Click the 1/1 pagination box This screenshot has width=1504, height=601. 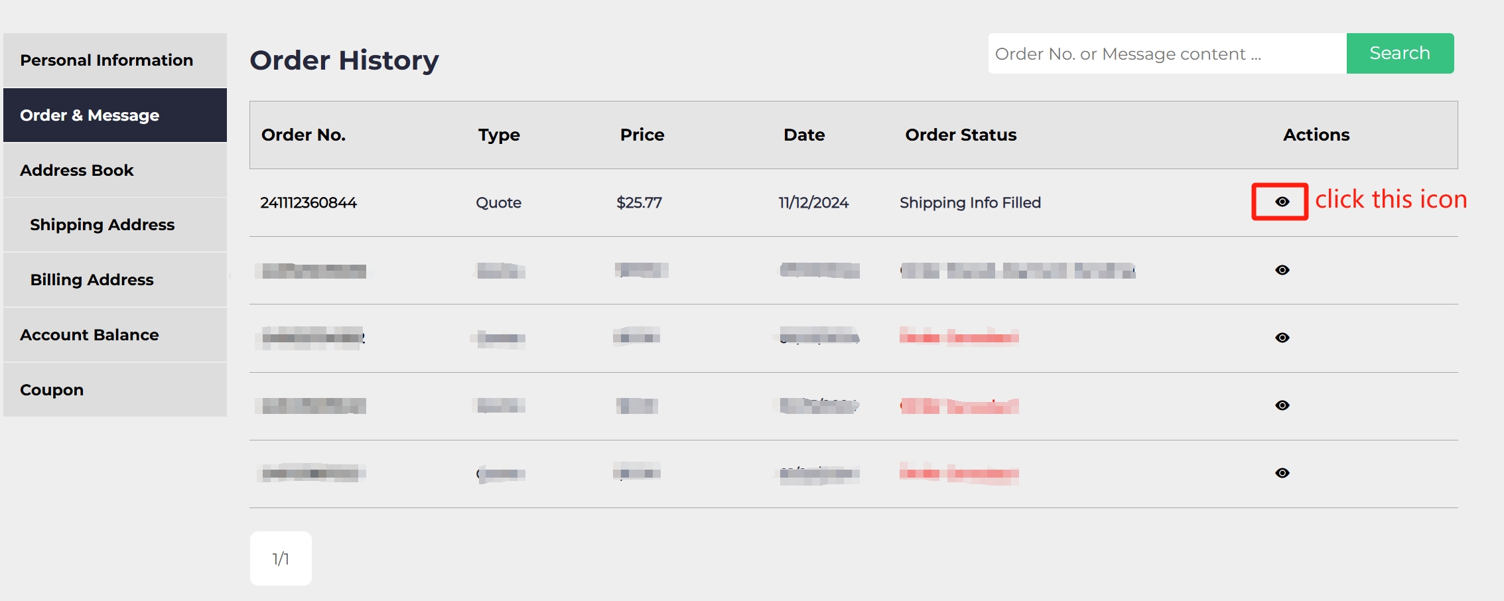tap(281, 559)
